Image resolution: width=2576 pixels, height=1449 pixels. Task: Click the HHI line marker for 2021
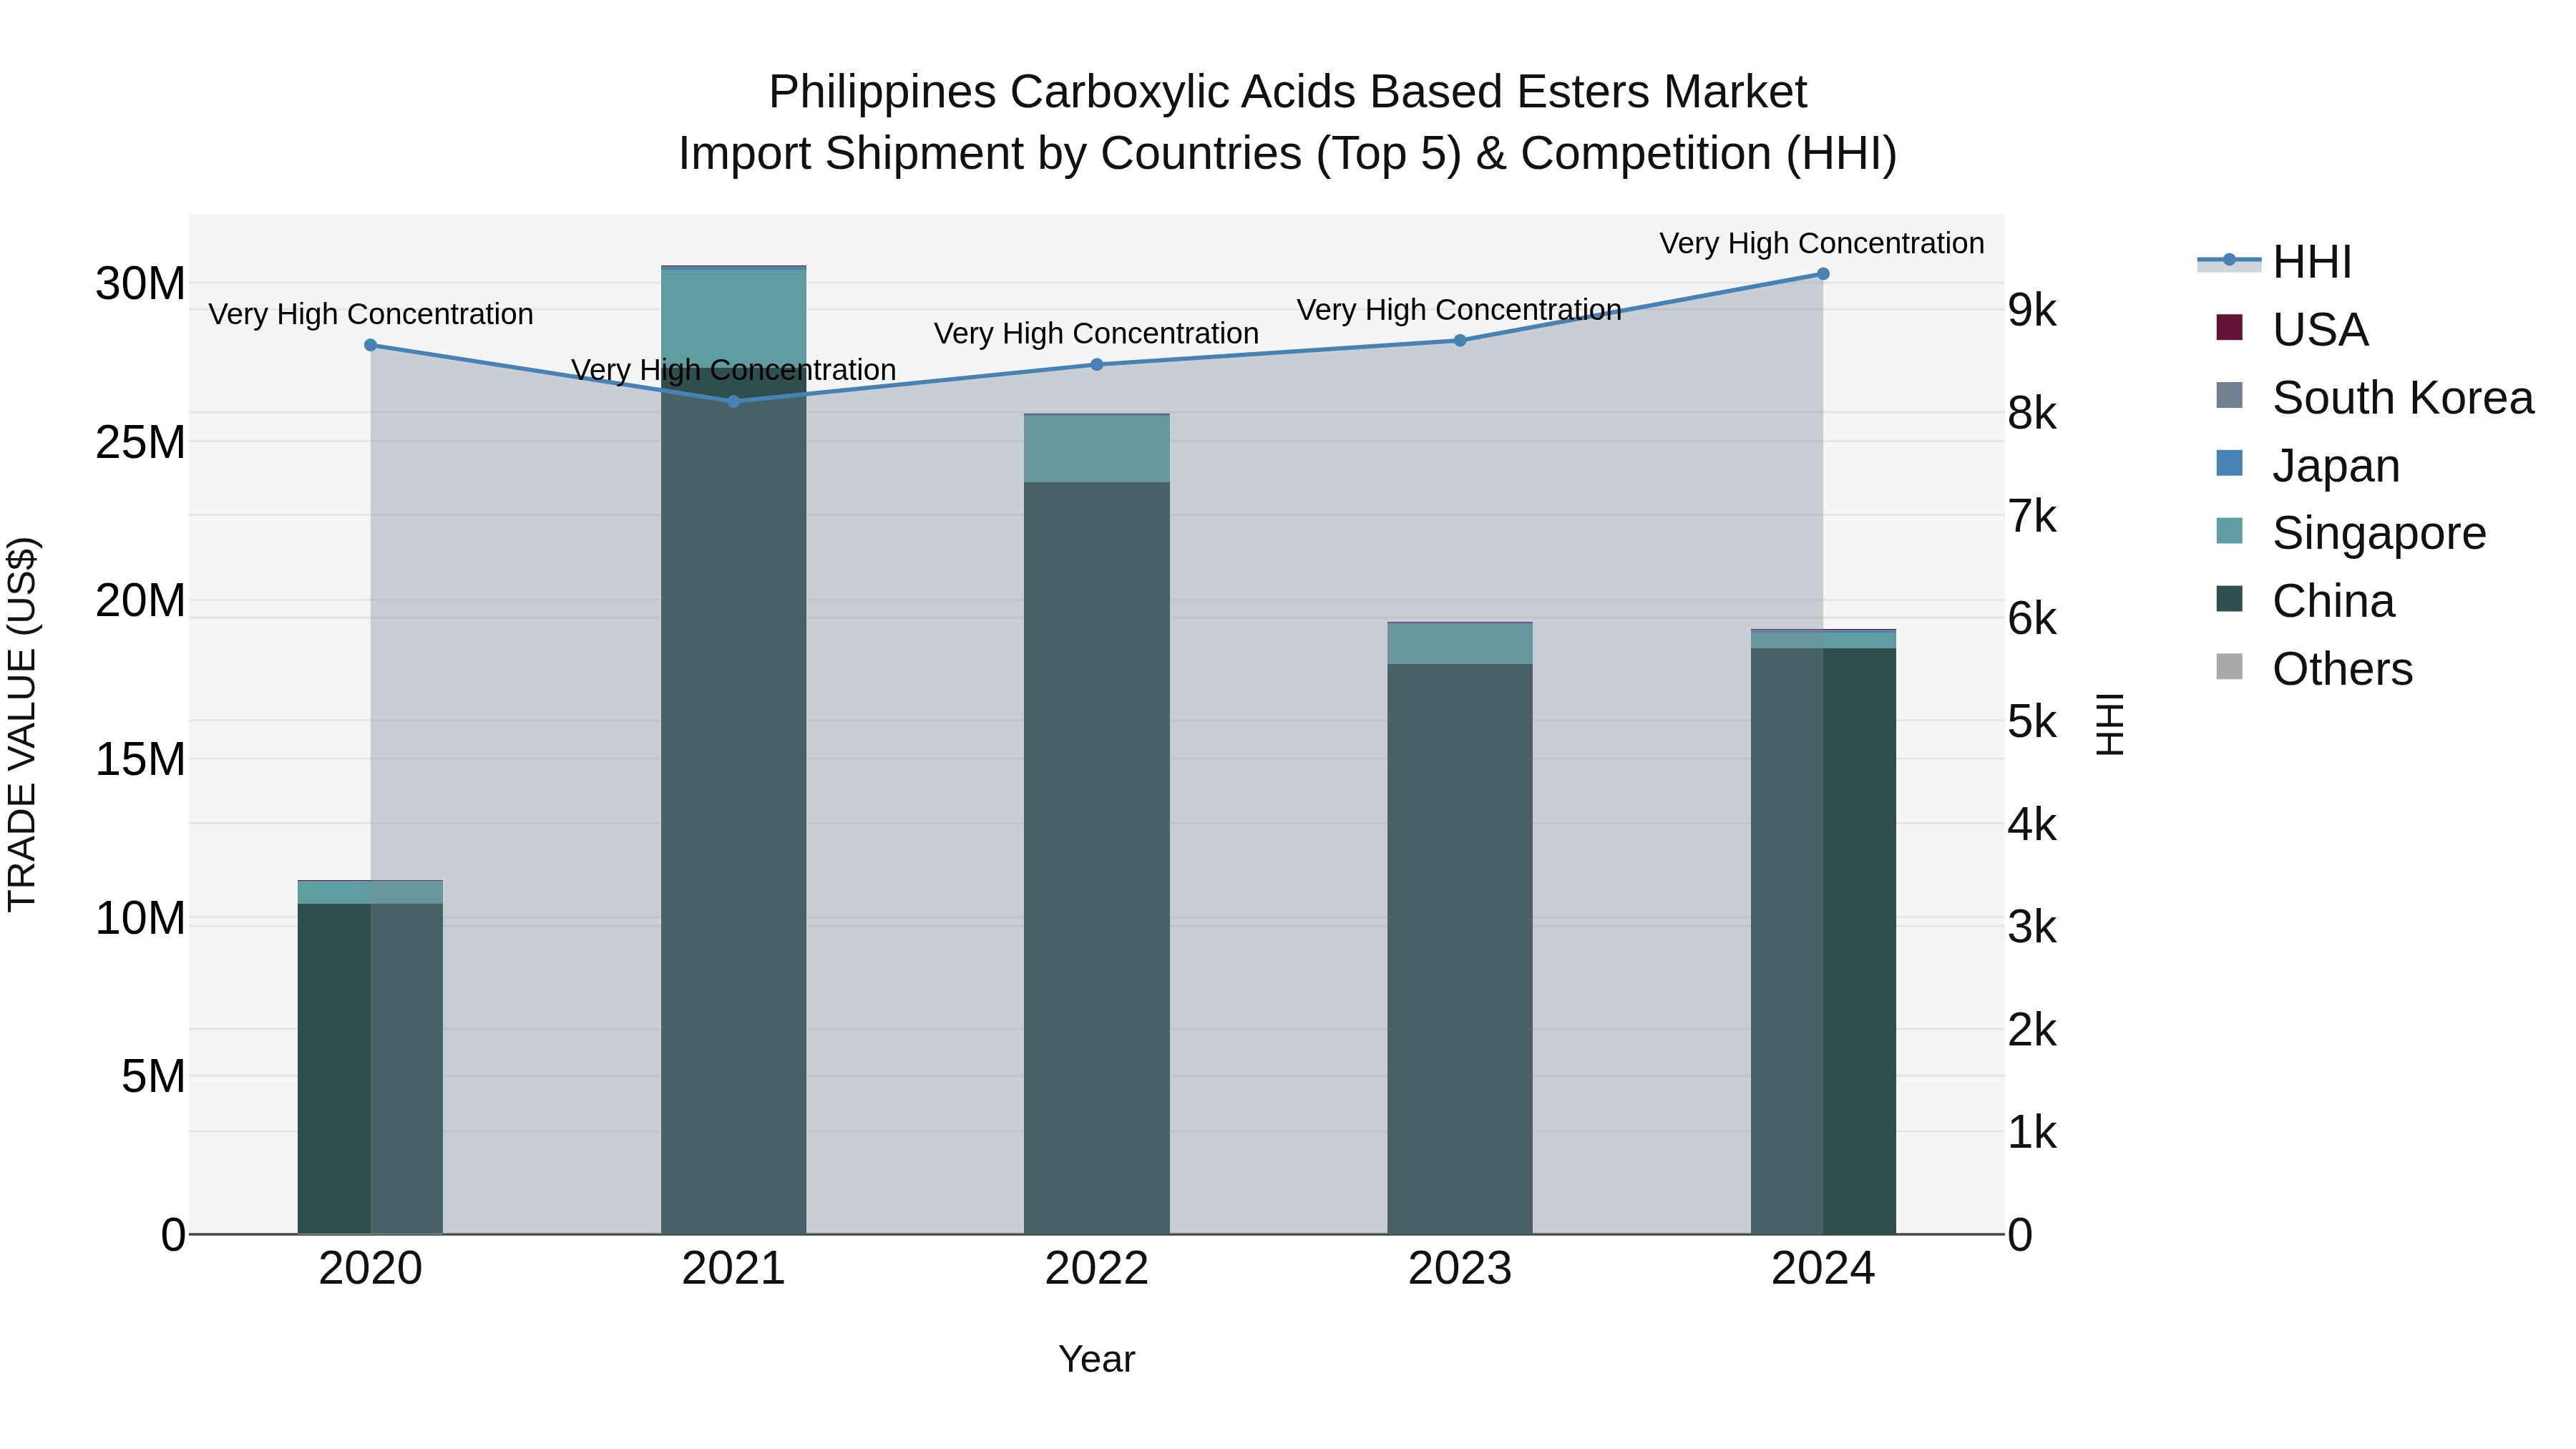pyautogui.click(x=733, y=401)
